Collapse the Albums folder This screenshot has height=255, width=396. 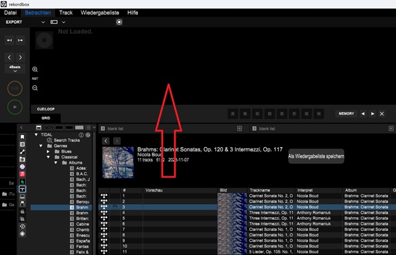click(56, 163)
